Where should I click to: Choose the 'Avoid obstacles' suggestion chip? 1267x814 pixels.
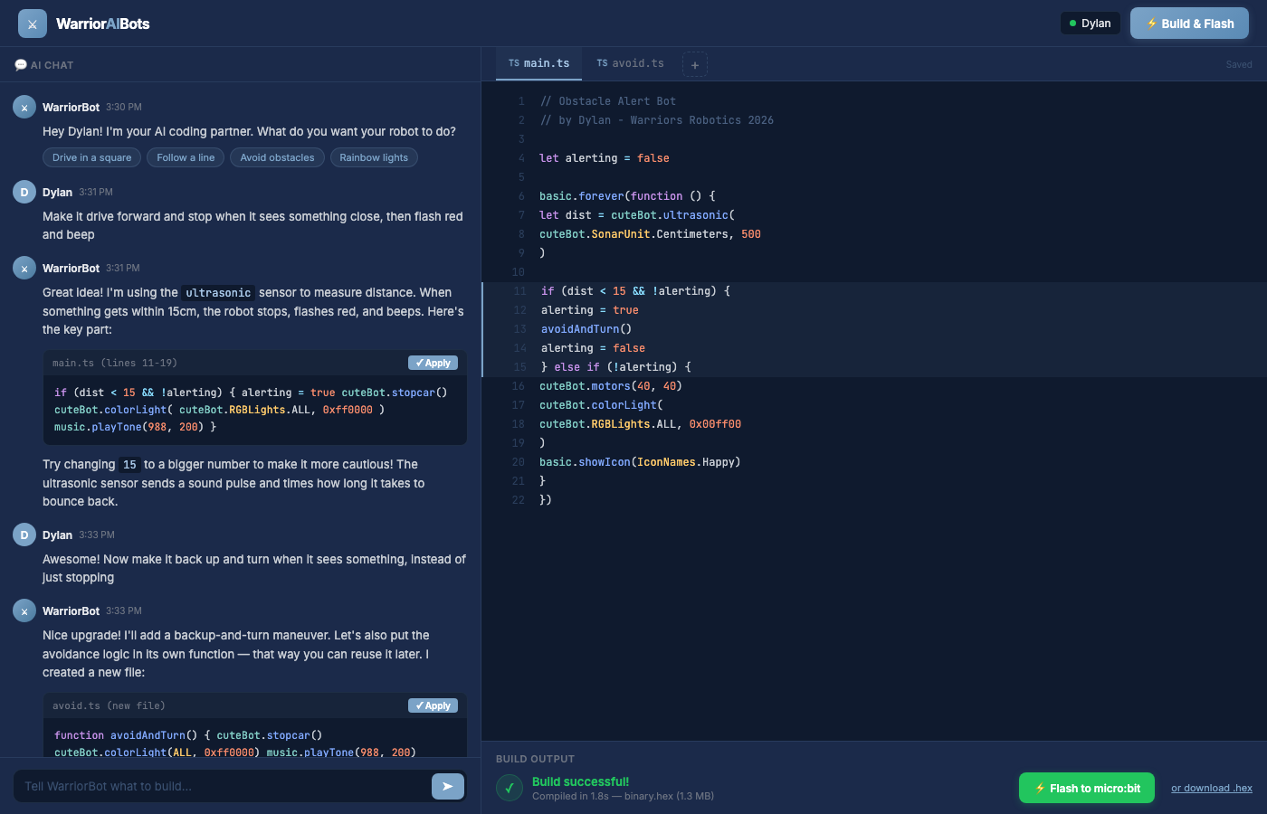coord(277,156)
